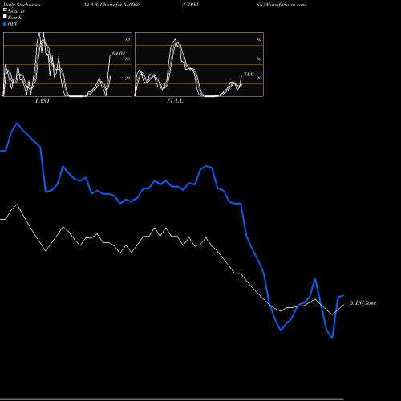Viewport: 401px width, 401px height.
Task: Click the 20 level label in FULL chart
Action: (259, 78)
